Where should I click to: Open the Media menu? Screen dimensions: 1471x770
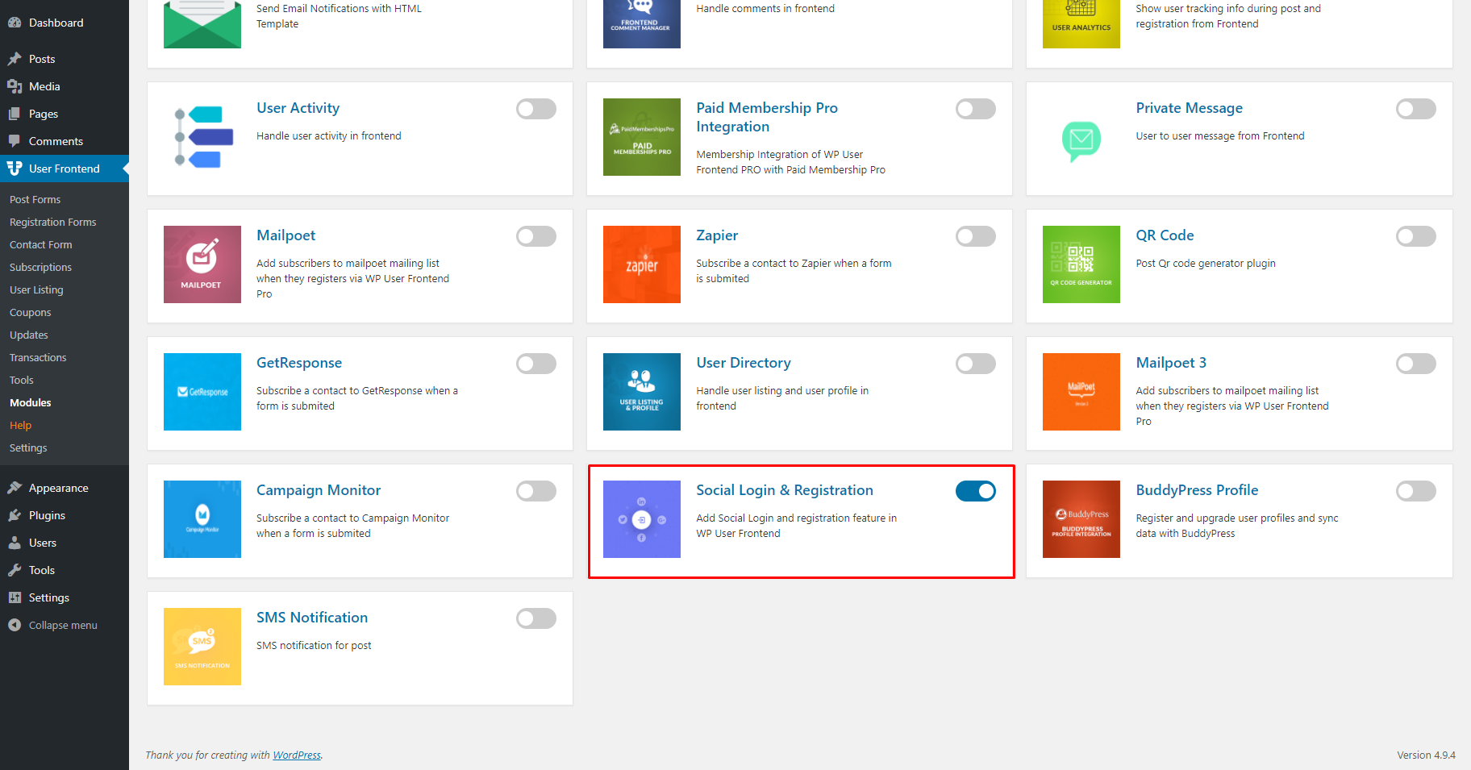[x=65, y=86]
